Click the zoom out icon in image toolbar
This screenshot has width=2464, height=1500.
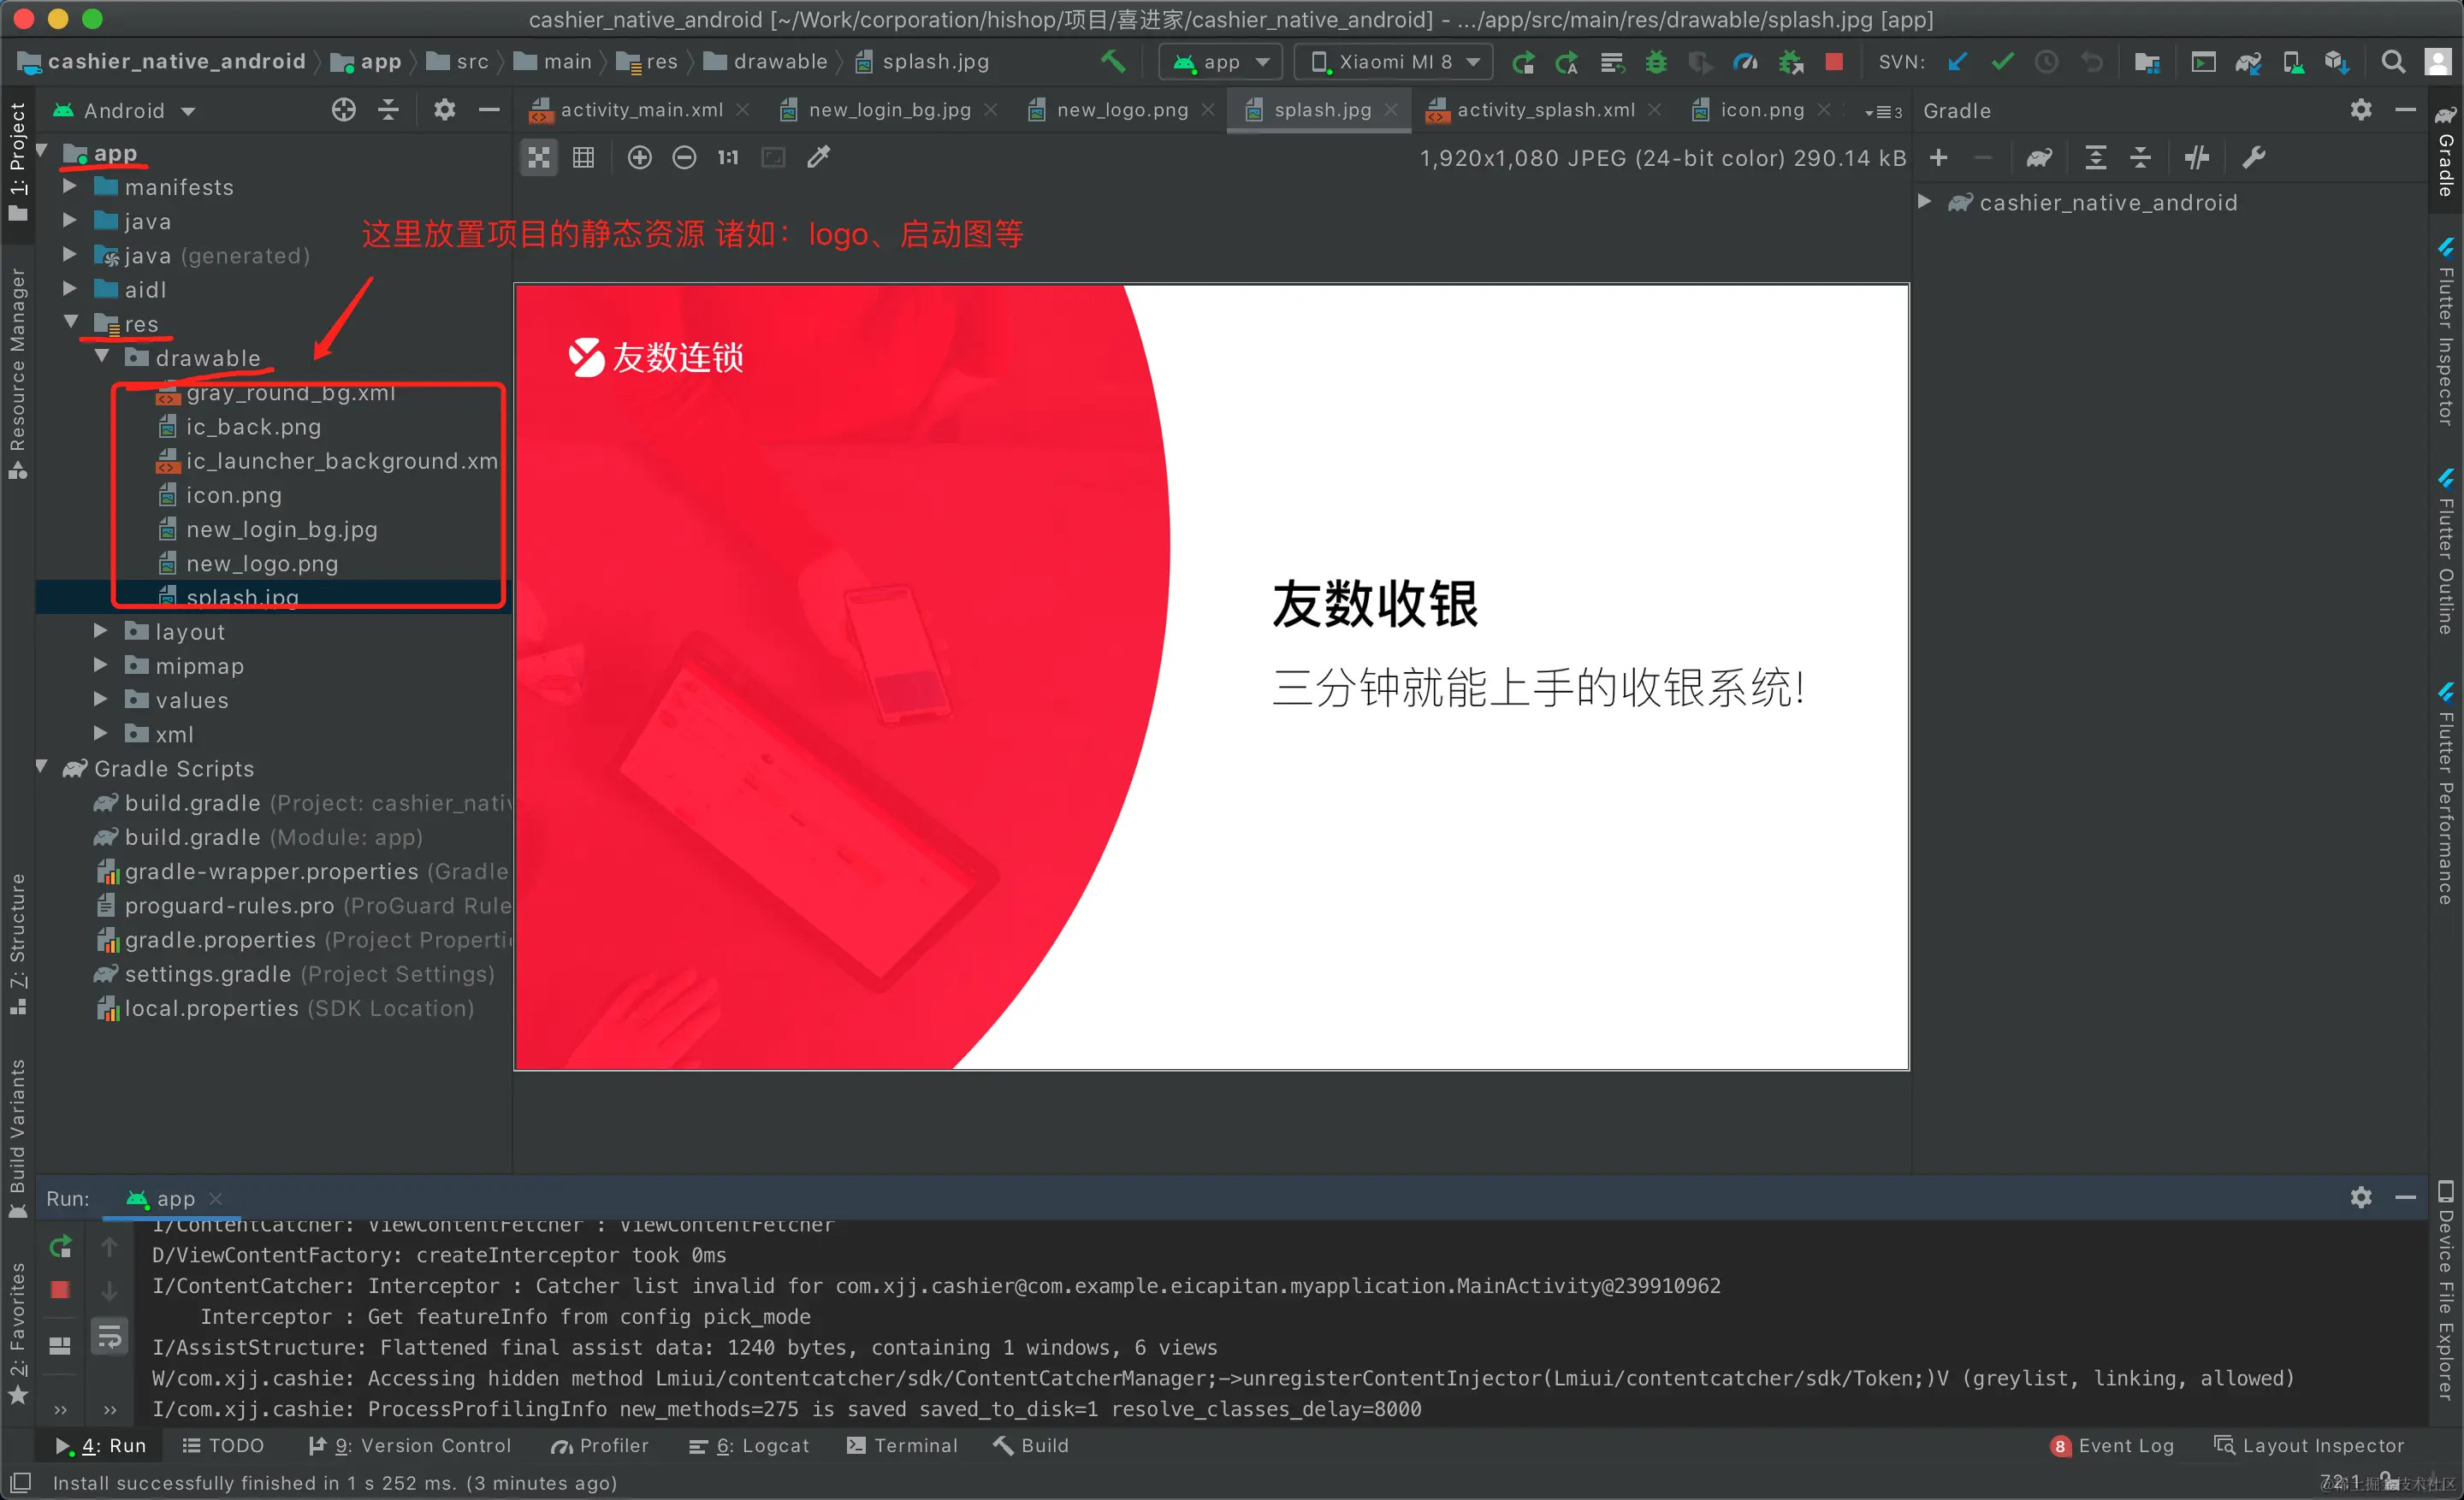pos(684,156)
